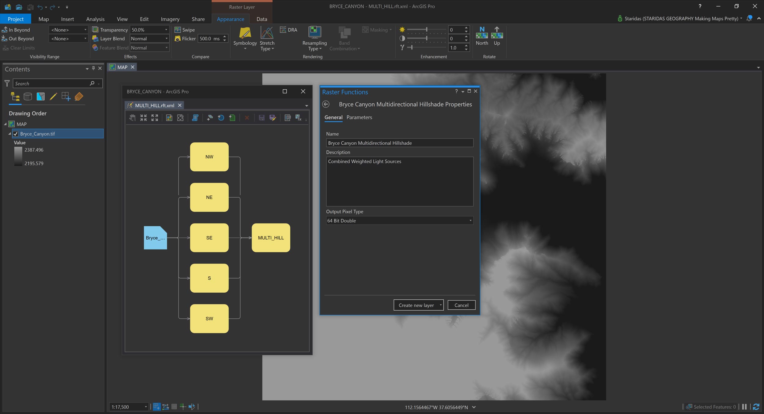The height and width of the screenshot is (414, 764).
Task: Toggle the pause drawing button in status bar
Action: [744, 407]
